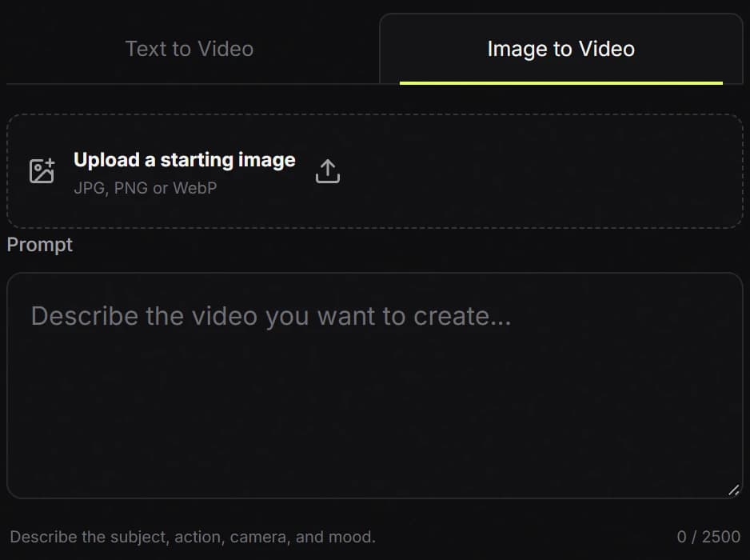Click the subject, action, camera, mood hint text
750x560 pixels.
[193, 537]
